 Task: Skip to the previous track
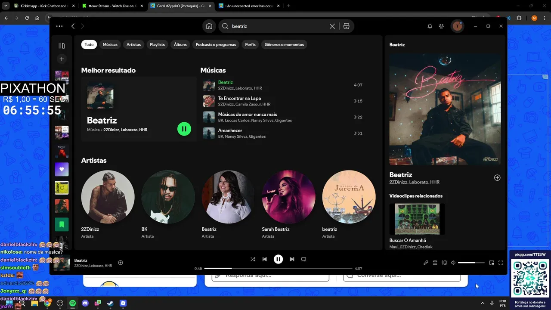(x=265, y=259)
